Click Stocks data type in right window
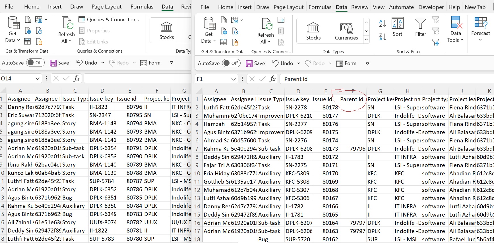The image size is (494, 243). coord(313,31)
